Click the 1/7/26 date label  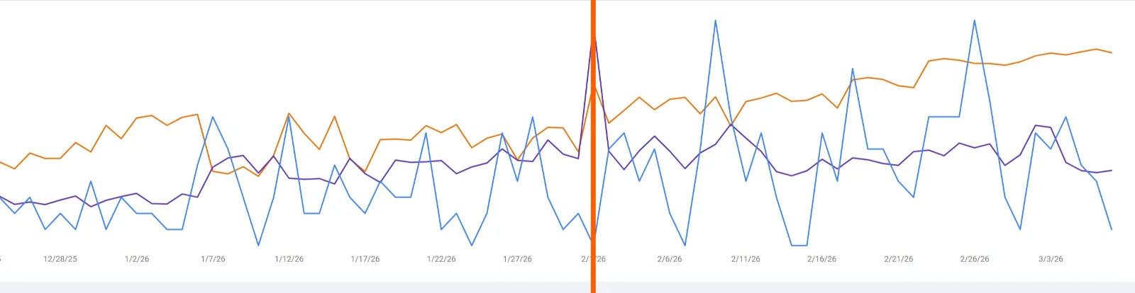click(213, 259)
